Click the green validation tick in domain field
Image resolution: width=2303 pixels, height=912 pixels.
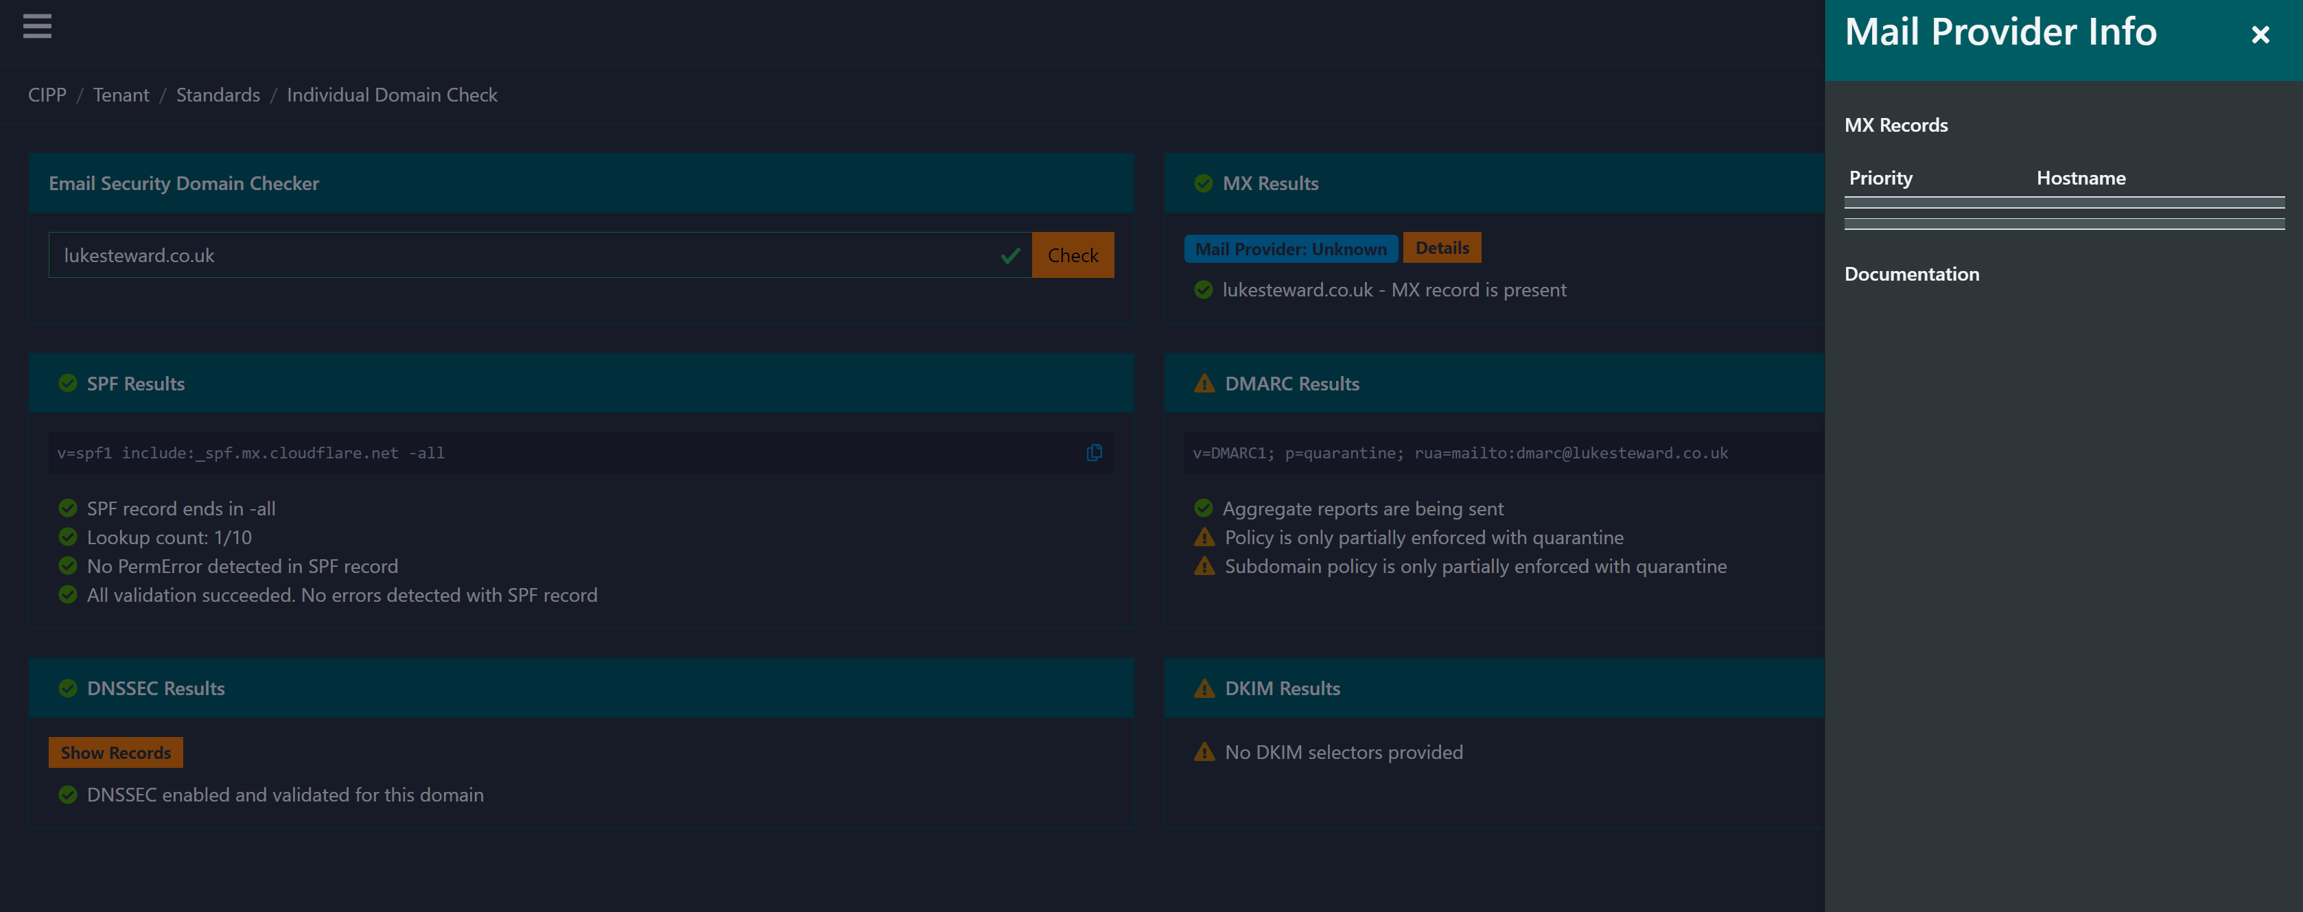1009,256
